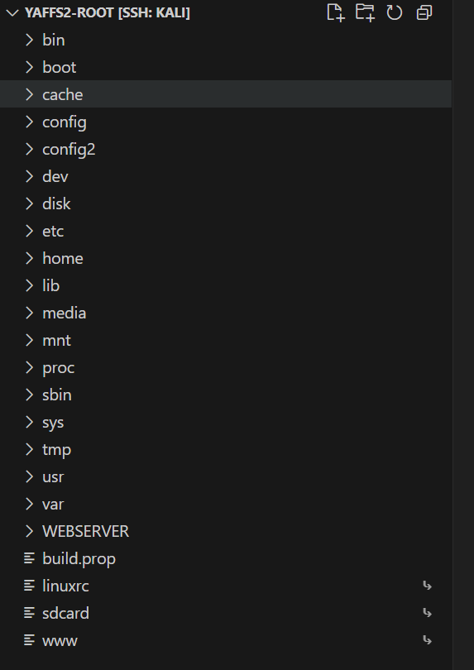
Task: Collapse the YAFFS2-ROOT section chevron
Action: coord(12,12)
